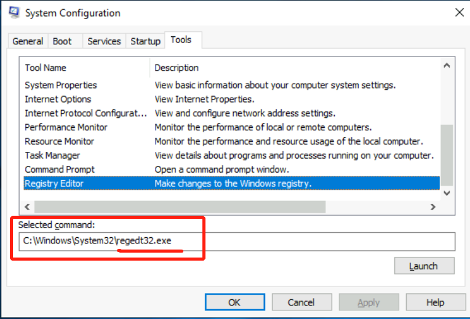This screenshot has width=470, height=319.
Task: Switch to the General tab
Action: click(x=28, y=41)
